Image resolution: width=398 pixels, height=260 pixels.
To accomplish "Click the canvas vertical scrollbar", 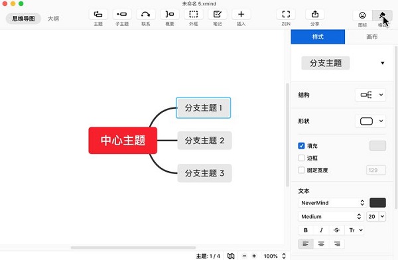I will [x=287, y=135].
